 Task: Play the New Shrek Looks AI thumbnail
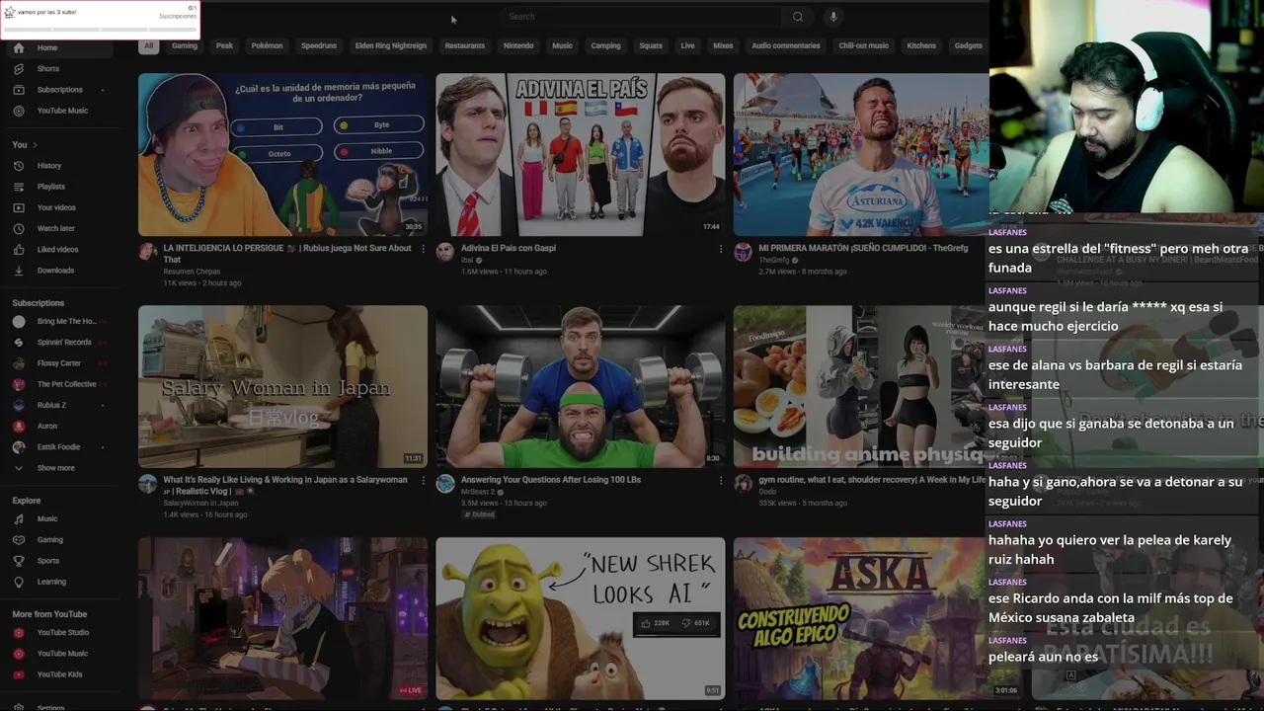[x=580, y=618]
